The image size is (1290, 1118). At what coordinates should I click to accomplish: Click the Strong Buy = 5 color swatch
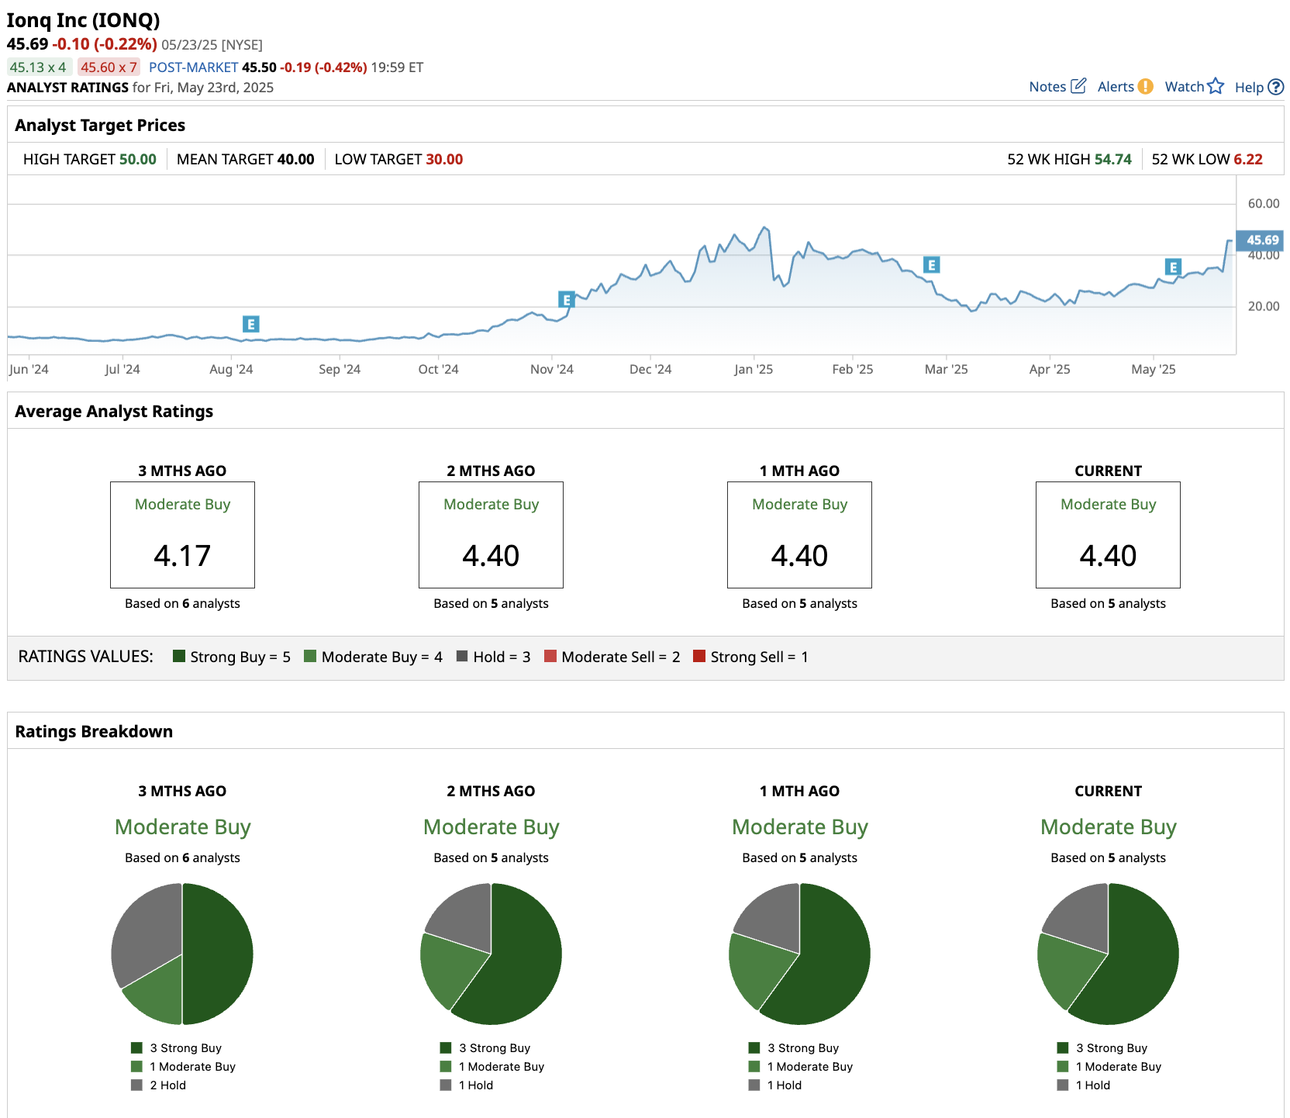(x=179, y=656)
